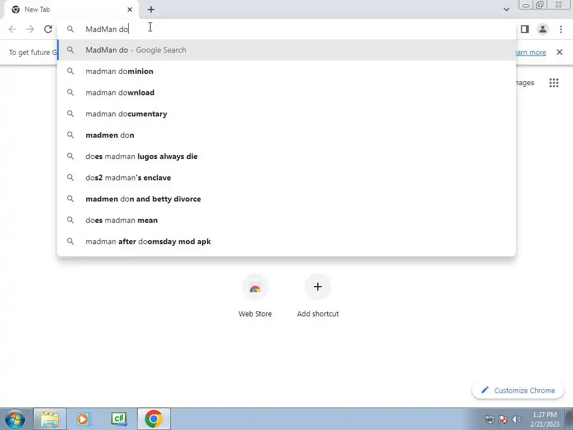Open the network tray icon
The image size is (573, 430).
[x=489, y=419]
